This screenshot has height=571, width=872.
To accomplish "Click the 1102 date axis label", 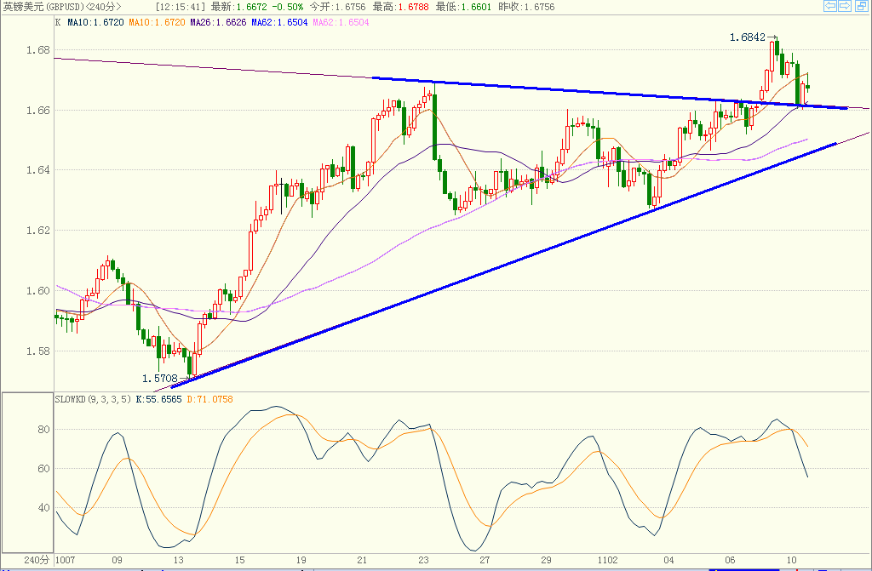I will [607, 560].
